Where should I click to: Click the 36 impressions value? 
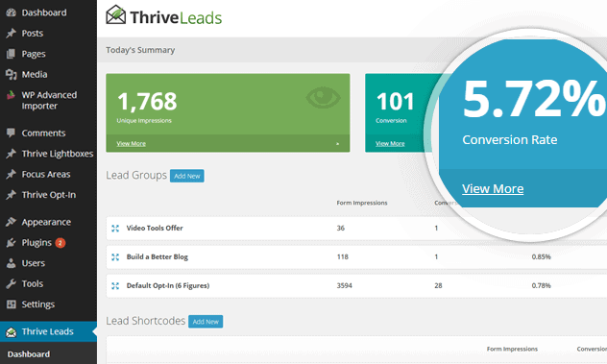(341, 228)
